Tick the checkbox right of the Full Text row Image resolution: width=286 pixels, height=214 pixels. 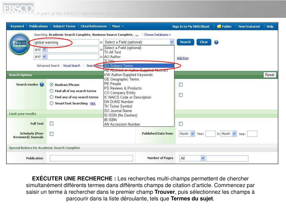click(x=181, y=124)
